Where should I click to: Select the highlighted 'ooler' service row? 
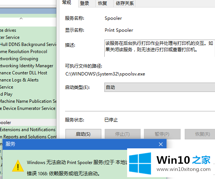click(28, 123)
